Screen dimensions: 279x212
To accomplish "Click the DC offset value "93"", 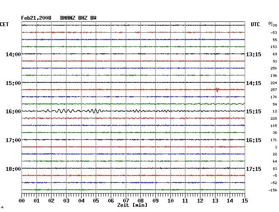I will point(275,61).
